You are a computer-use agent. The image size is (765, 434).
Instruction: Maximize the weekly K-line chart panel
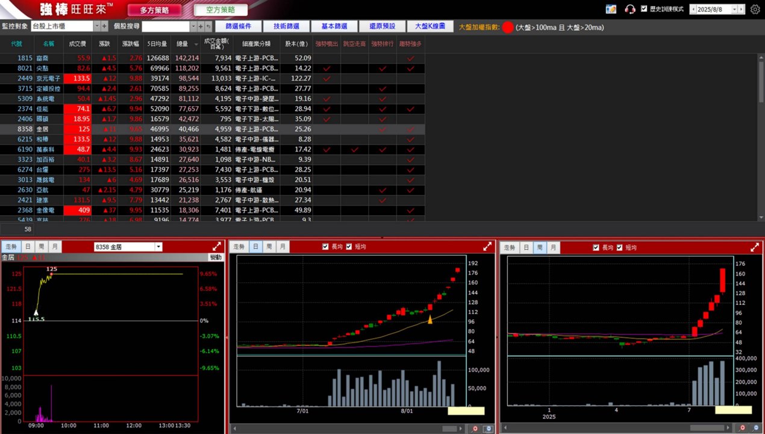click(755, 247)
